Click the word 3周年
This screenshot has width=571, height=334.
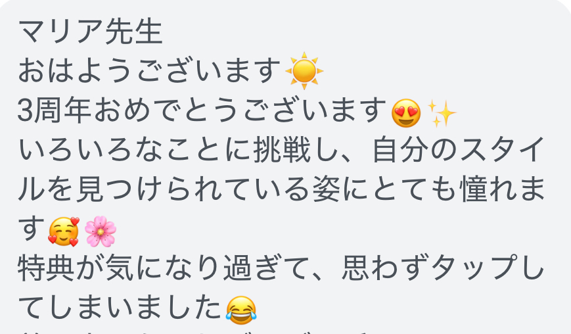pos(55,110)
